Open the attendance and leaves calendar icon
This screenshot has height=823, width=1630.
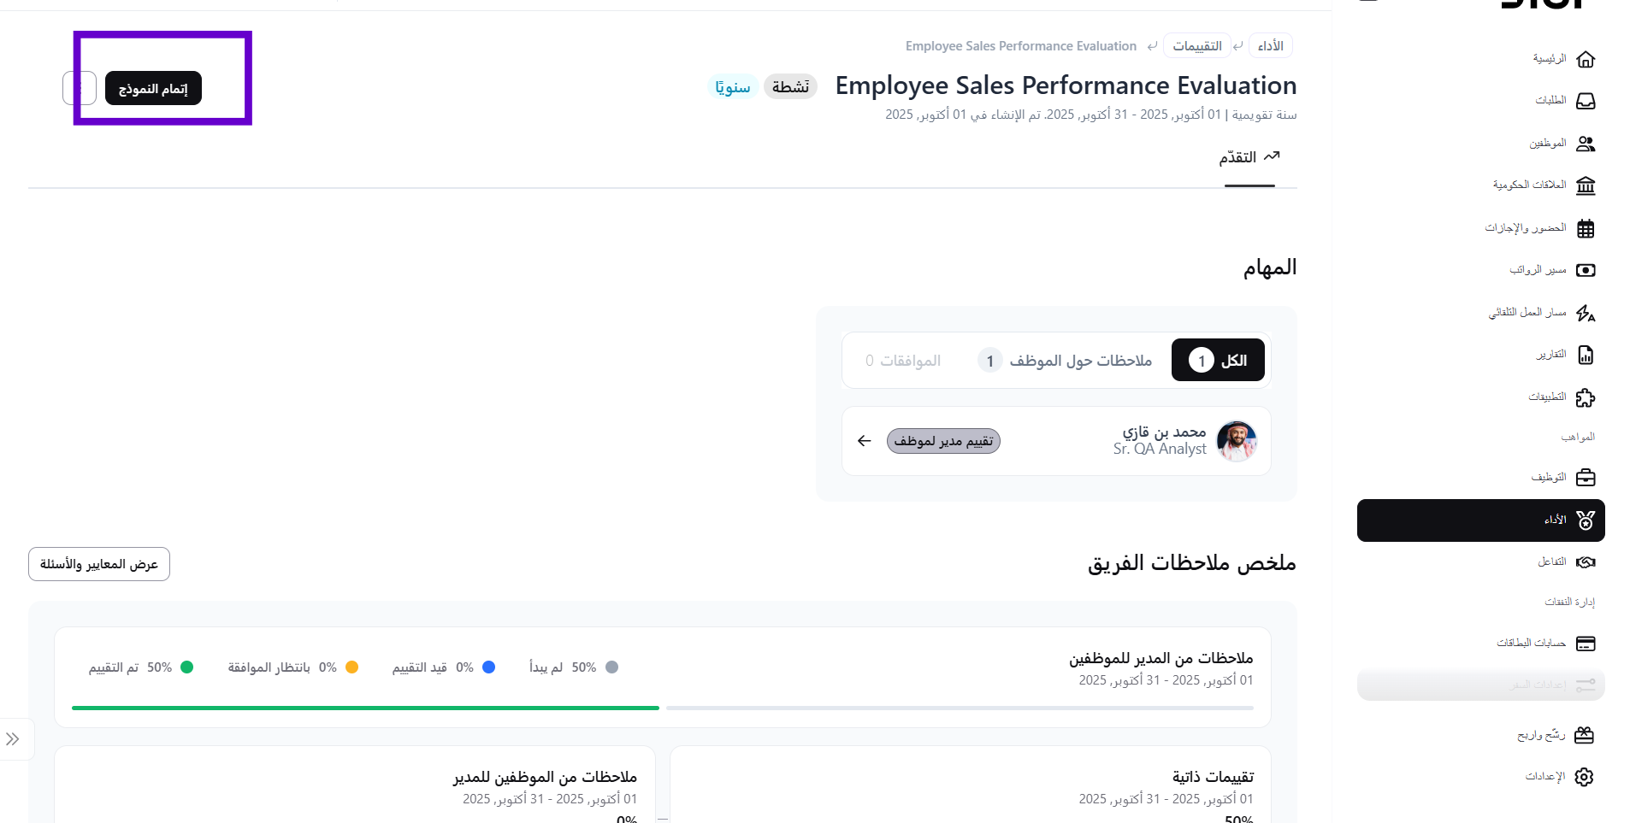coord(1585,228)
